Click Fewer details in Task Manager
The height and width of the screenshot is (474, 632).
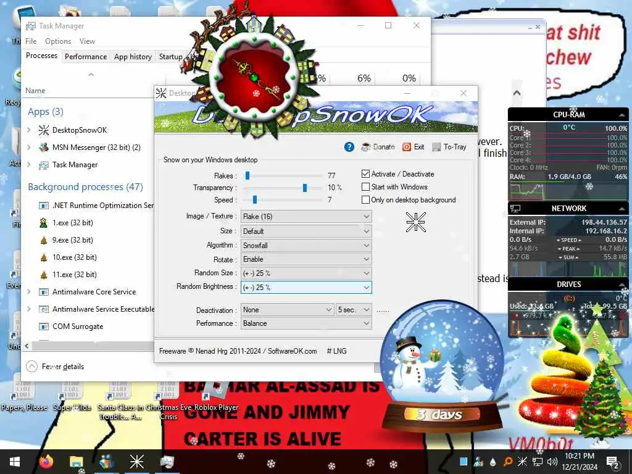55,367
